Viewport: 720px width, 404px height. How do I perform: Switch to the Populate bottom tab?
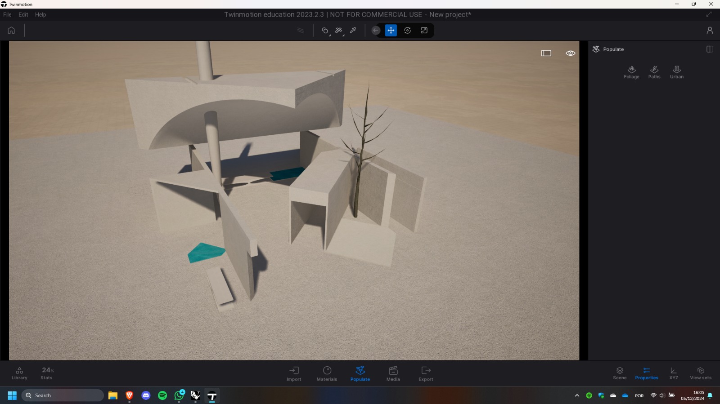click(360, 374)
